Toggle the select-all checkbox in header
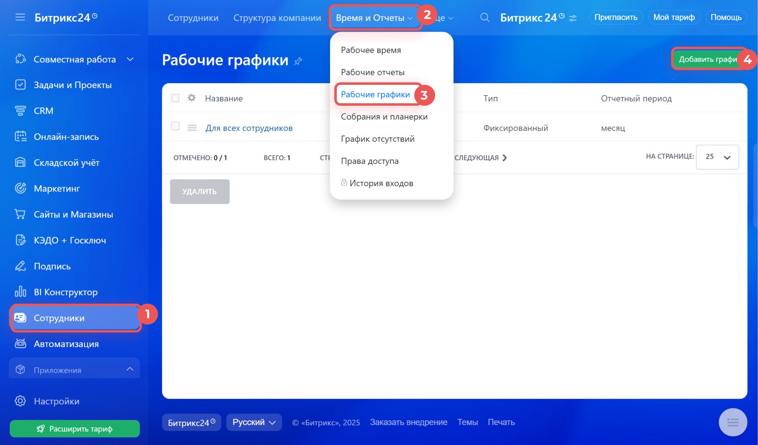This screenshot has width=758, height=445. click(x=175, y=98)
